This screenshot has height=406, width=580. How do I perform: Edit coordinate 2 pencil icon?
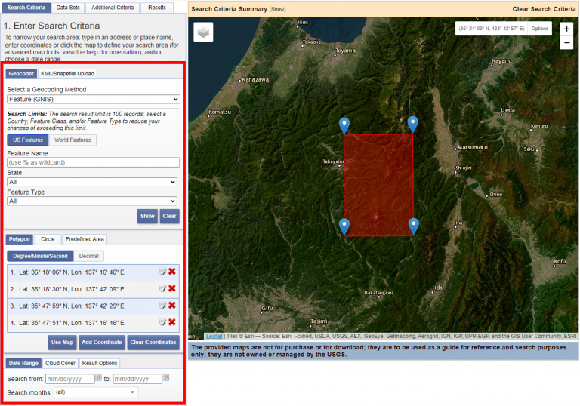pos(162,288)
